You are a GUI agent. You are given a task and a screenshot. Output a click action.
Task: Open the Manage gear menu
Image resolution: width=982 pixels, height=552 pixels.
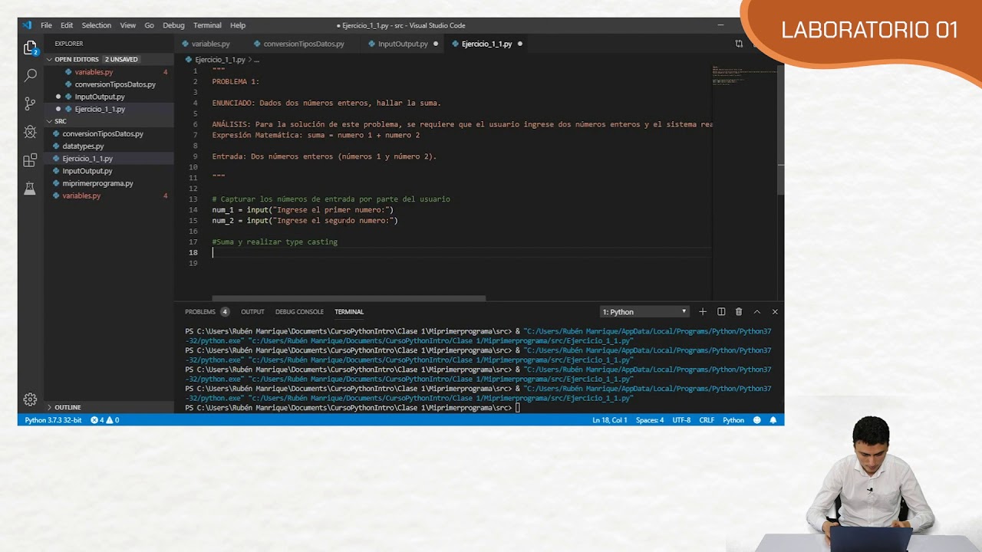pos(30,399)
